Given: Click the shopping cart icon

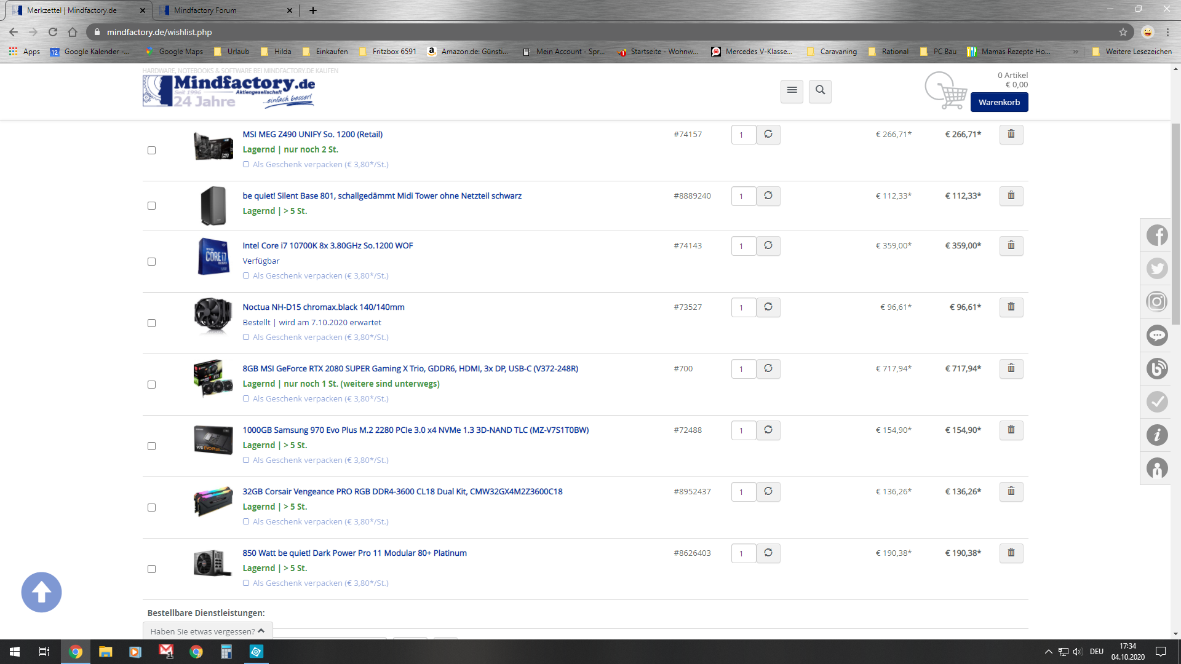Looking at the screenshot, I should coord(947,91).
